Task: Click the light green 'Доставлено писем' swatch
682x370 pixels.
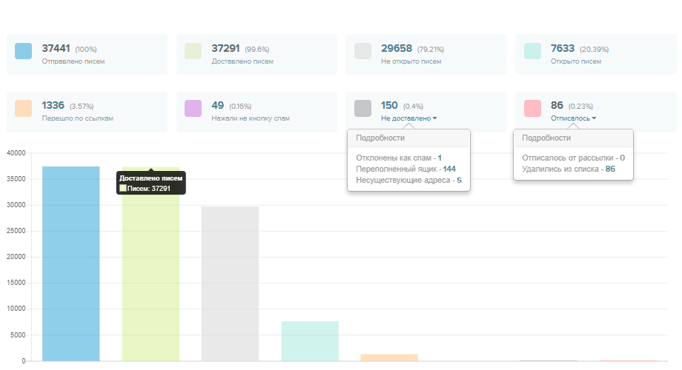Action: click(193, 51)
